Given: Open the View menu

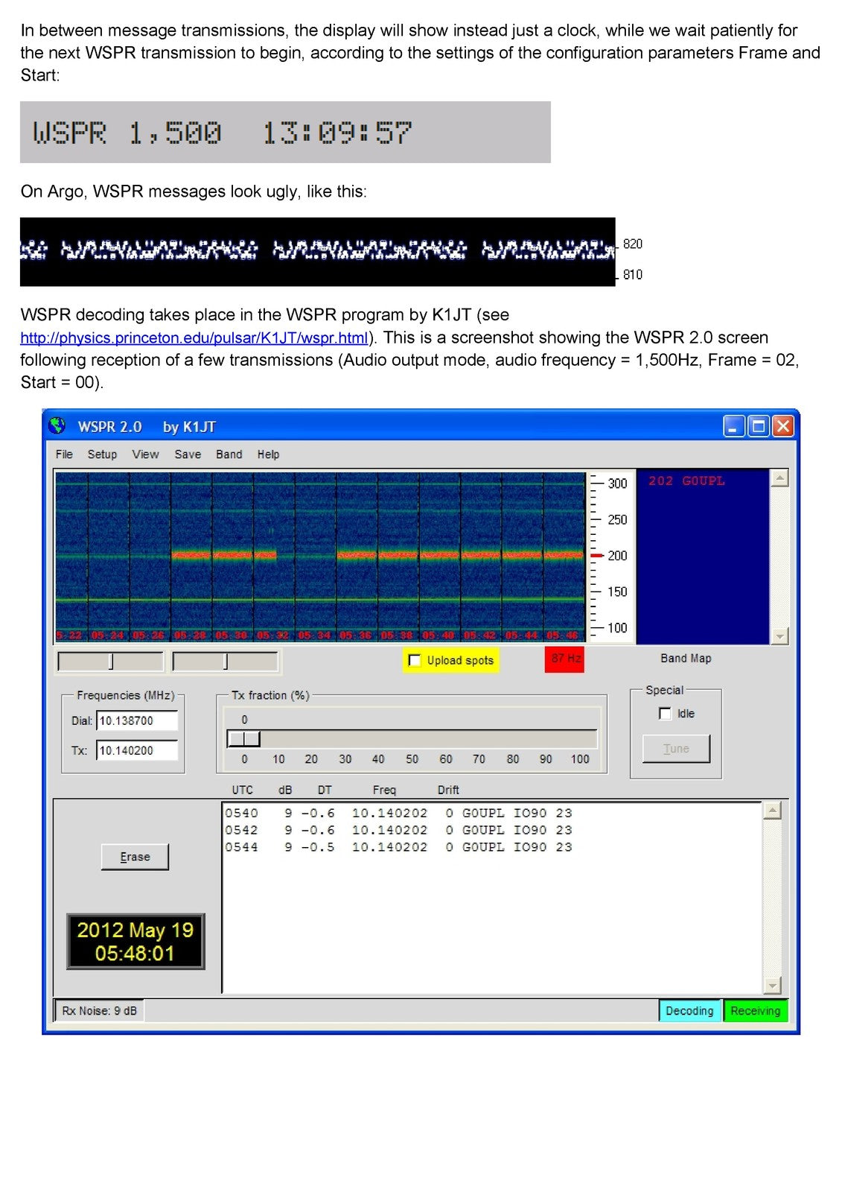Looking at the screenshot, I should point(145,454).
